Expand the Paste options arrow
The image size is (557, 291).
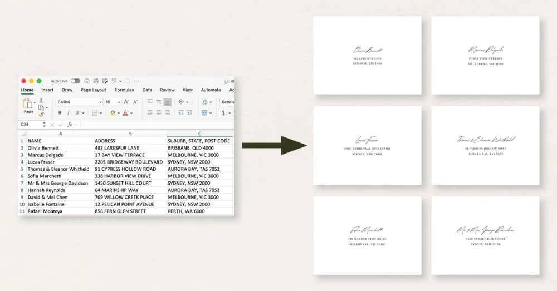pos(35,103)
